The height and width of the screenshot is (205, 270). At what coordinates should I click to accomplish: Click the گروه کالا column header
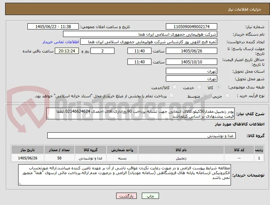90,150
